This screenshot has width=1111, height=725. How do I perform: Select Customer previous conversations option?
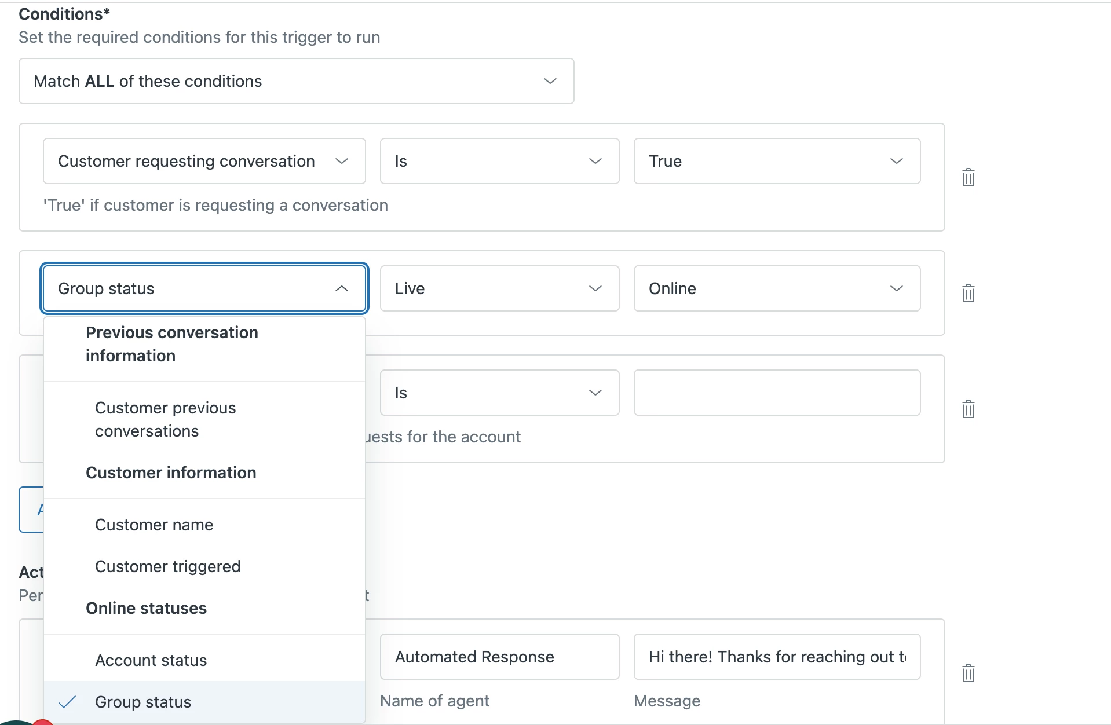166,419
